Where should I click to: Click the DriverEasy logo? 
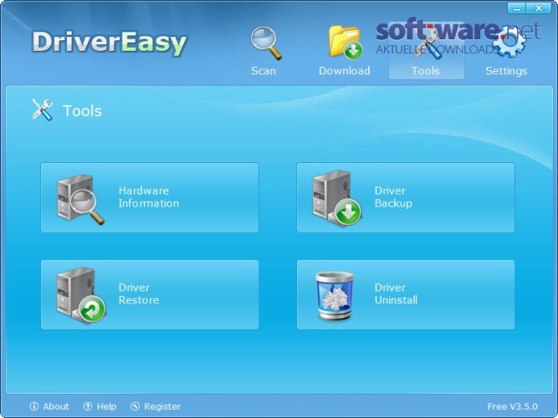click(x=110, y=43)
